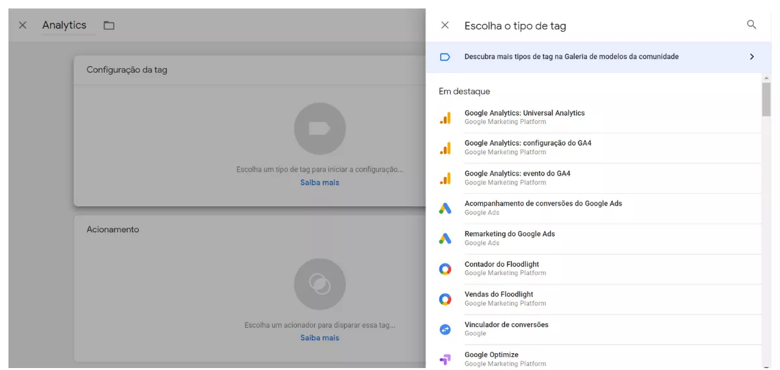Expand the community template gallery chevron
The height and width of the screenshot is (370, 780).
[x=752, y=57]
